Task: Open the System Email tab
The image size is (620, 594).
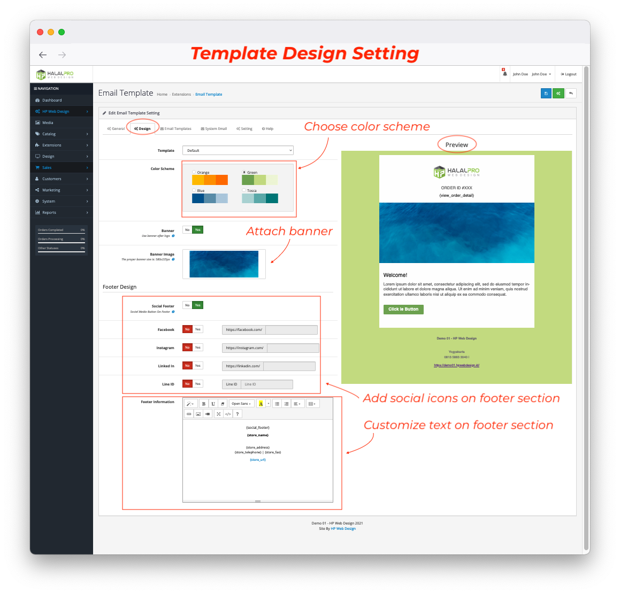Action: (214, 128)
